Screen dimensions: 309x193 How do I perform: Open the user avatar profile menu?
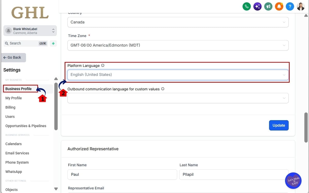(x=301, y=6)
